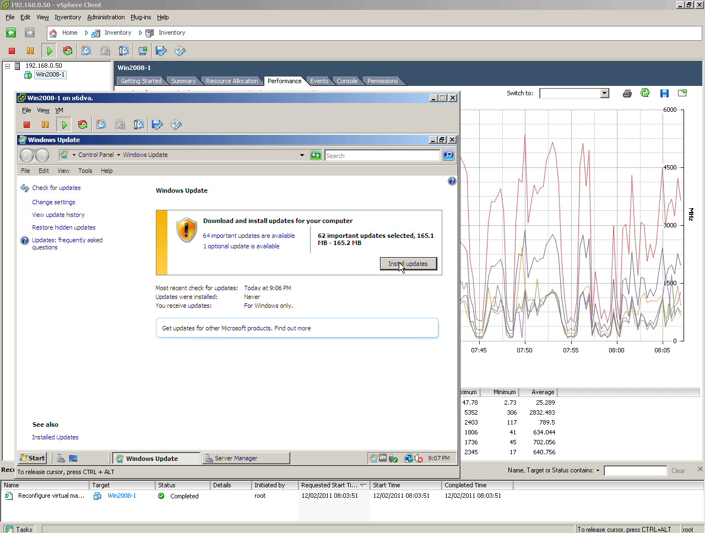Click the Install updates button
The height and width of the screenshot is (533, 705).
[x=408, y=264]
